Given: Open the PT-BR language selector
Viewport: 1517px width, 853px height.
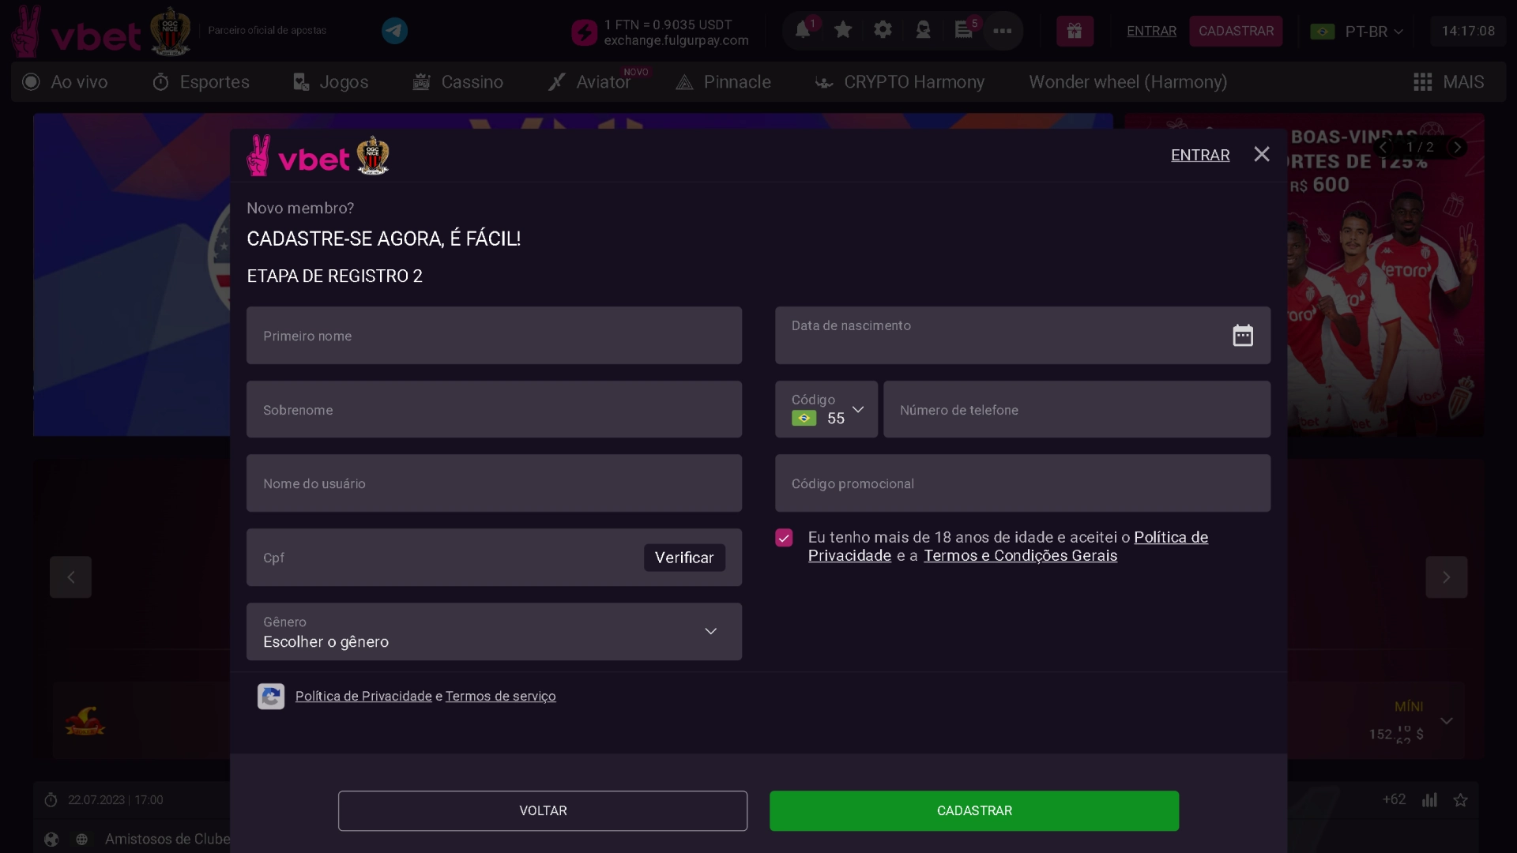Looking at the screenshot, I should [1357, 32].
